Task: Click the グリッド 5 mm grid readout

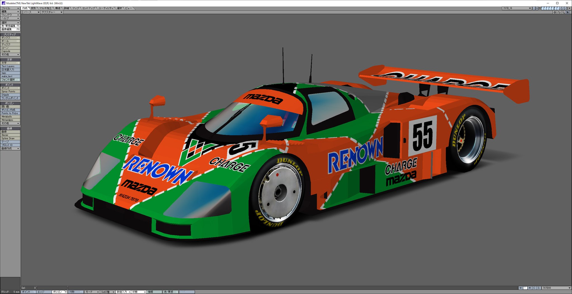Action: point(10,292)
